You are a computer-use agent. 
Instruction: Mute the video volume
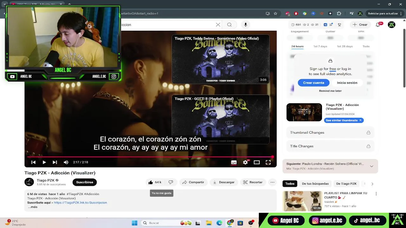coord(66,162)
